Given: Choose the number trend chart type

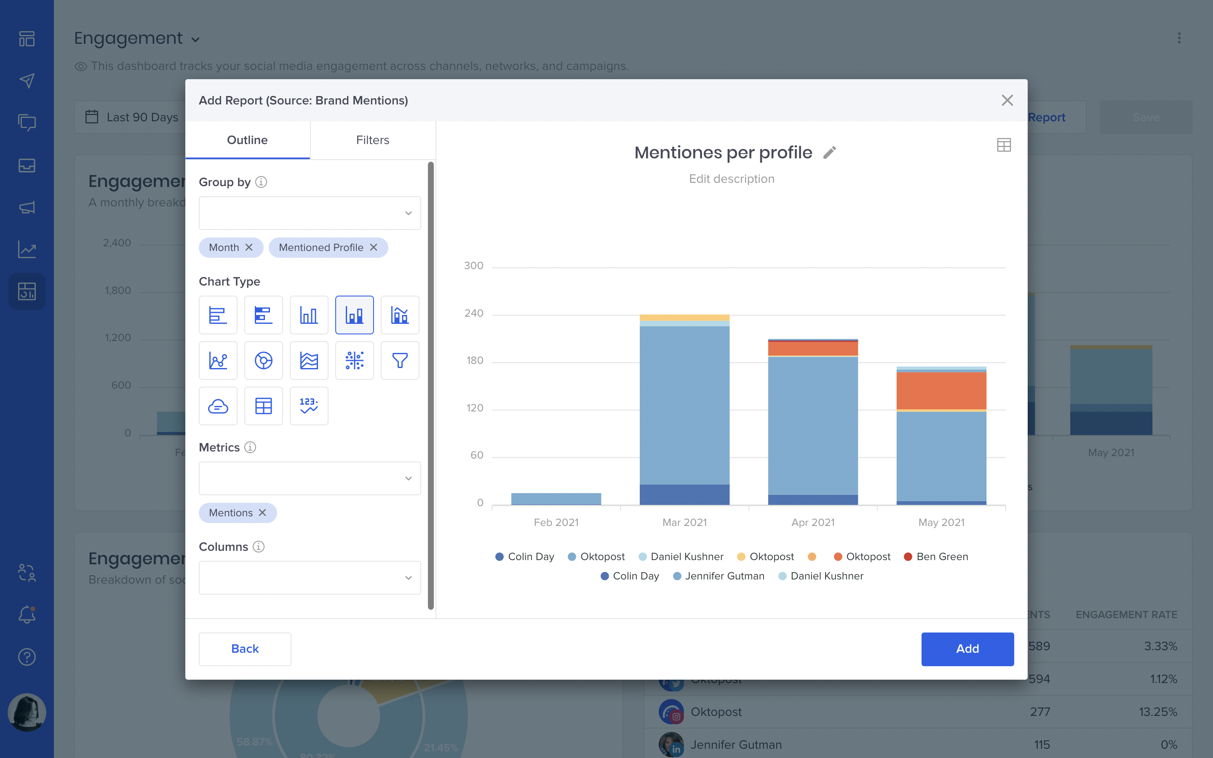Looking at the screenshot, I should click(309, 406).
